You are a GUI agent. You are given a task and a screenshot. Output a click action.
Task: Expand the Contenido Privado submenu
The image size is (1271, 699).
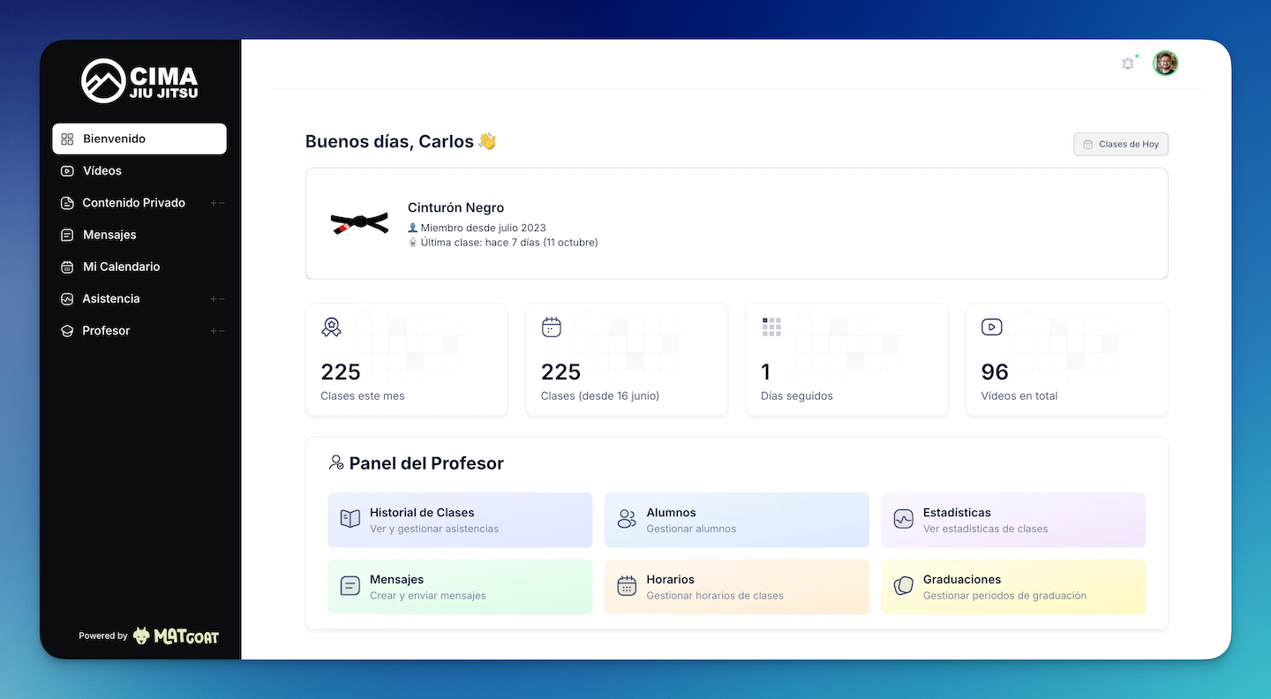click(217, 203)
